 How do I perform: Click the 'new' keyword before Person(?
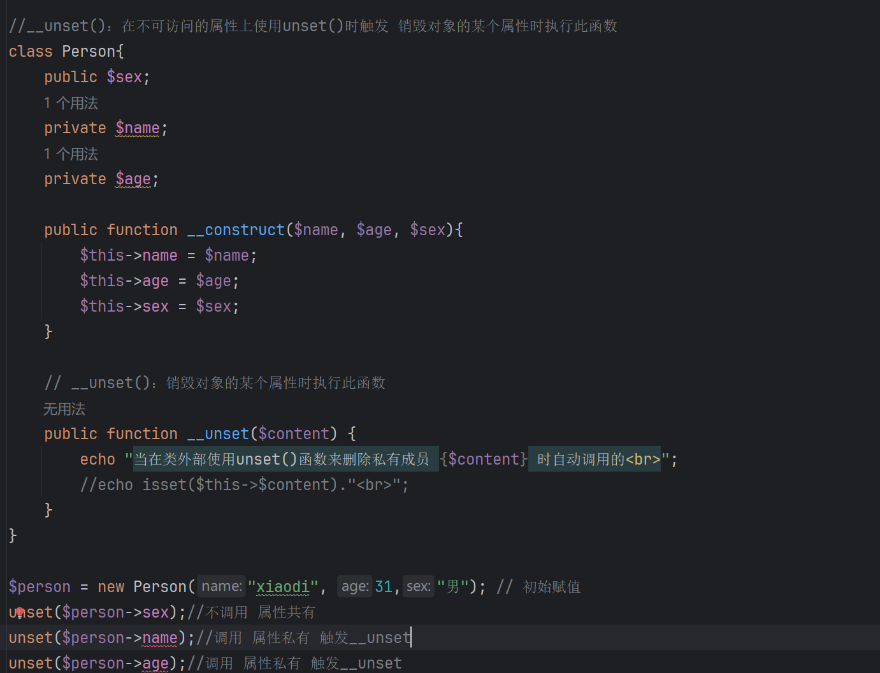[111, 587]
